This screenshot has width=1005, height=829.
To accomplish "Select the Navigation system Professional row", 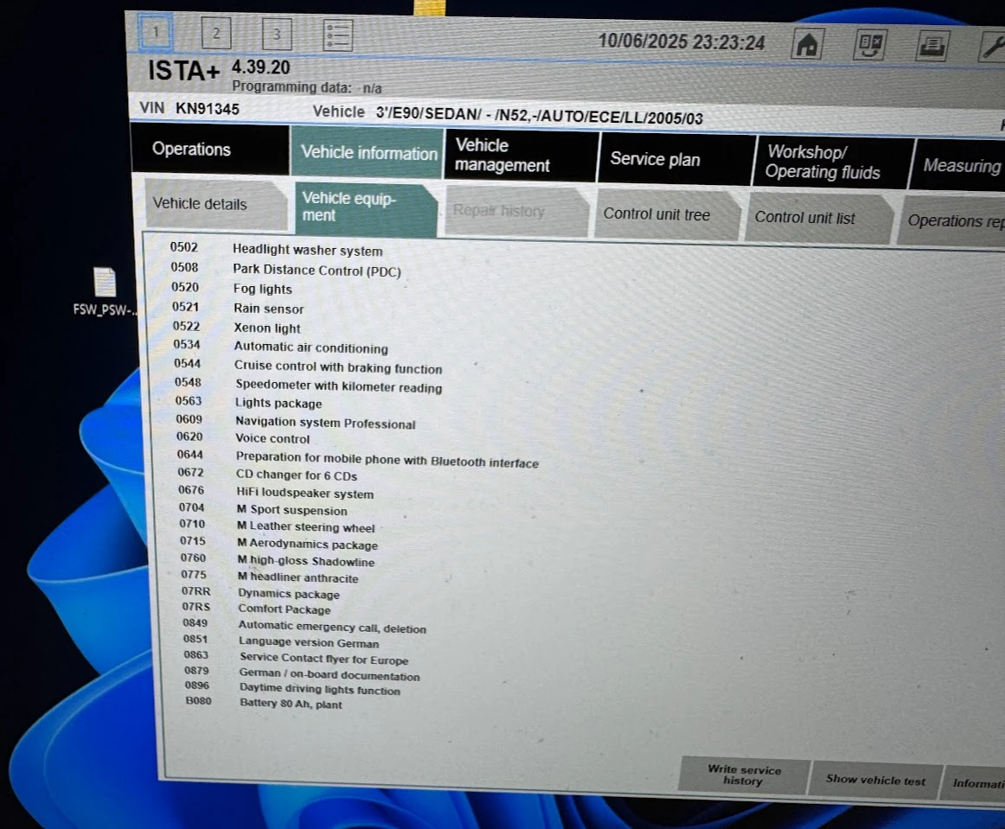I will click(325, 424).
